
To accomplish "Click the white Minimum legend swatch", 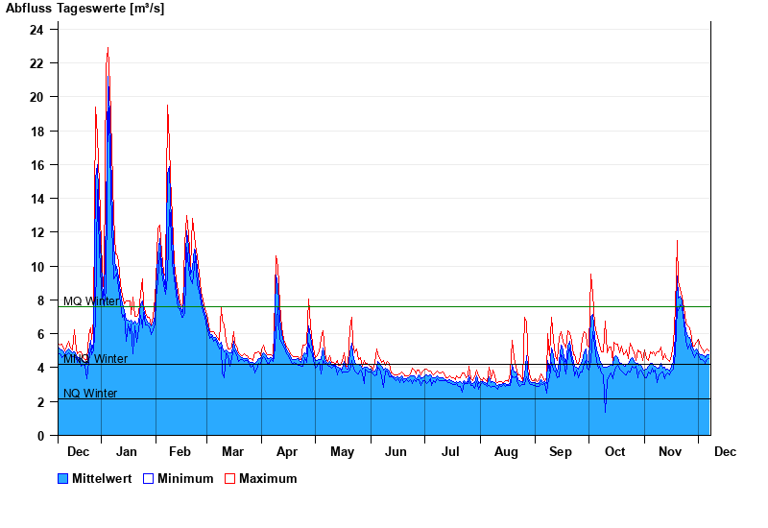I will pyautogui.click(x=149, y=479).
